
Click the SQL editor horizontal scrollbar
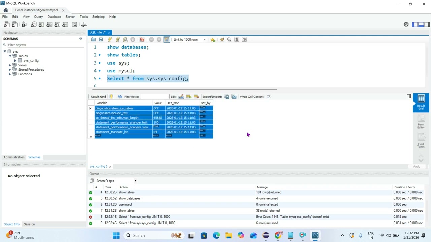click(184, 89)
